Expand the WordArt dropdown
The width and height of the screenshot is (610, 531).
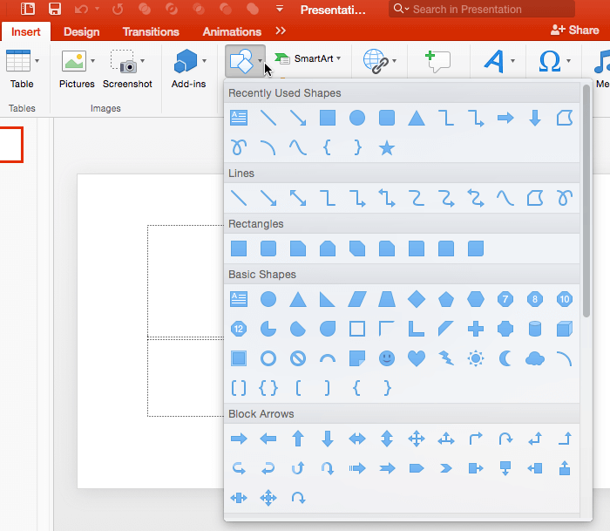pos(512,62)
